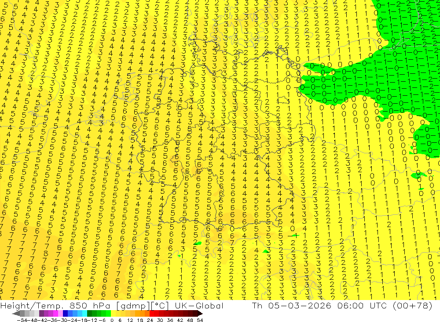Screen dimensions: 440x322
Task: Click the '18' legend label
Action: coord(140,320)
